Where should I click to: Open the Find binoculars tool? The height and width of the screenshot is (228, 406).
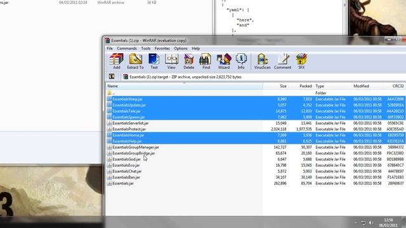pos(206,61)
